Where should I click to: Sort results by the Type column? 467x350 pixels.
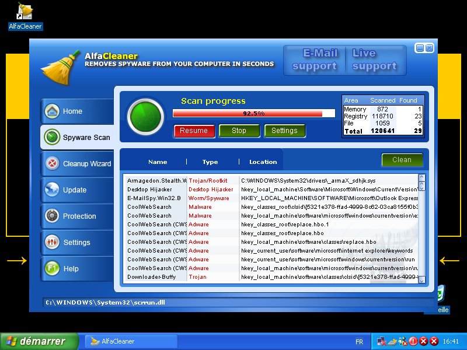point(210,162)
